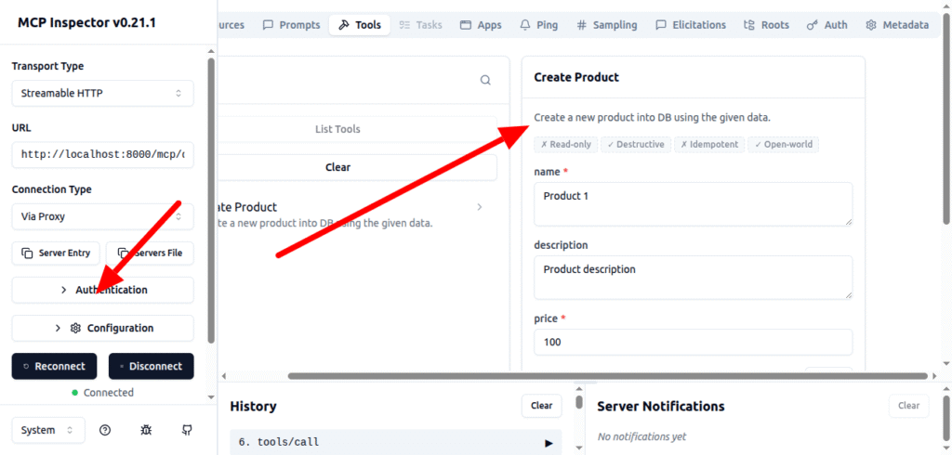The height and width of the screenshot is (455, 952).
Task: Click the search icon in tools panel
Action: coord(485,80)
